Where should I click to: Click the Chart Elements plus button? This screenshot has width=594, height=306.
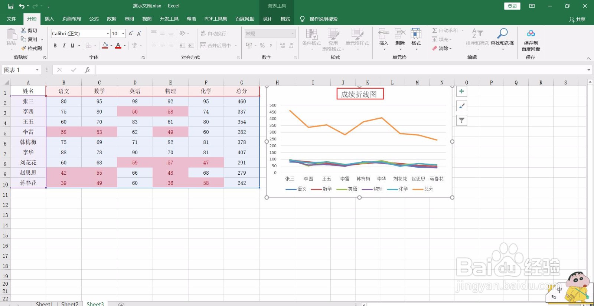coord(461,91)
